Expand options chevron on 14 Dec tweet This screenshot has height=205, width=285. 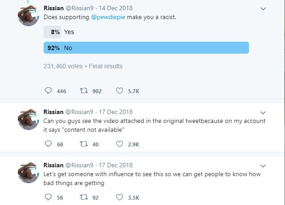pyautogui.click(x=263, y=9)
